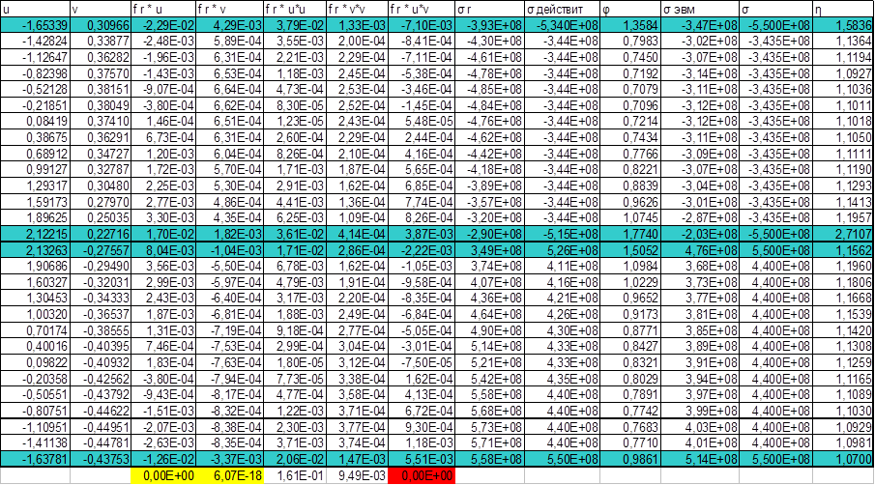The height and width of the screenshot is (485, 875).
Task: Click the yellow cell 6,07E-18
Action: click(229, 475)
